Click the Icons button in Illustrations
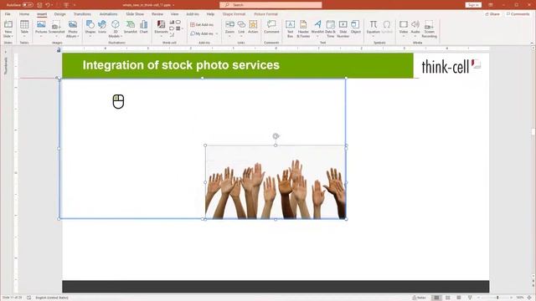The height and width of the screenshot is (301, 536). [102, 27]
